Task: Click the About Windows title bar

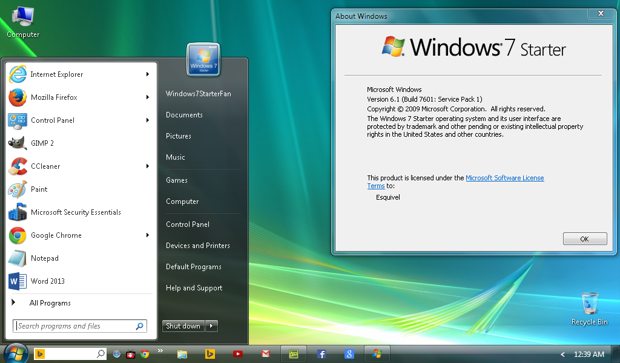Action: 459,16
